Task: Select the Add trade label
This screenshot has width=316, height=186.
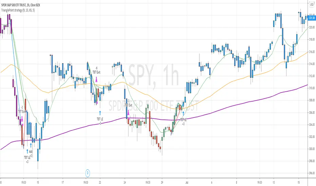Action: click(31, 152)
